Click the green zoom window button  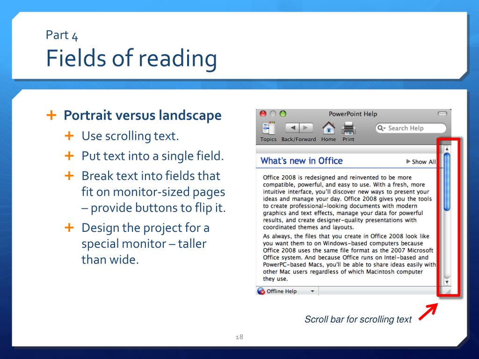[x=283, y=114]
